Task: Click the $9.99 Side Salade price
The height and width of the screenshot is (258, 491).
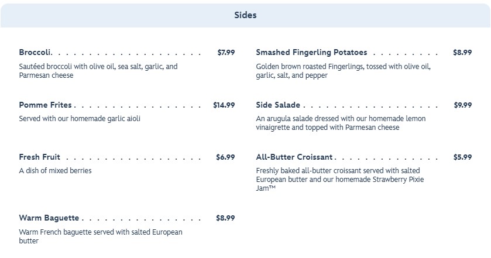Action: 462,105
